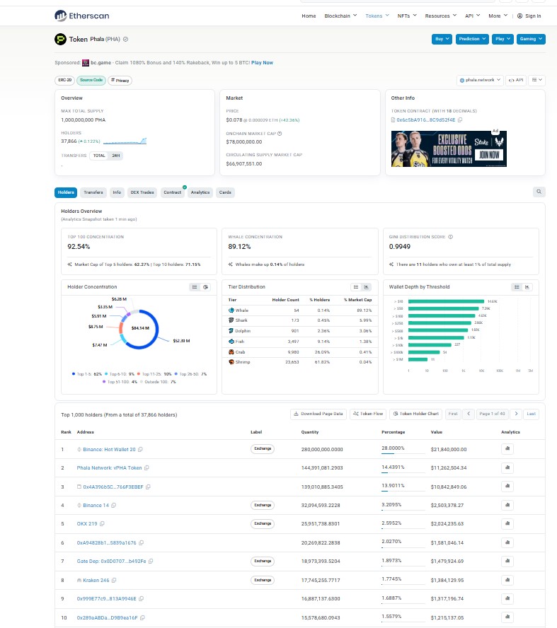Click the Stake boosted odds ad banner

[449, 149]
